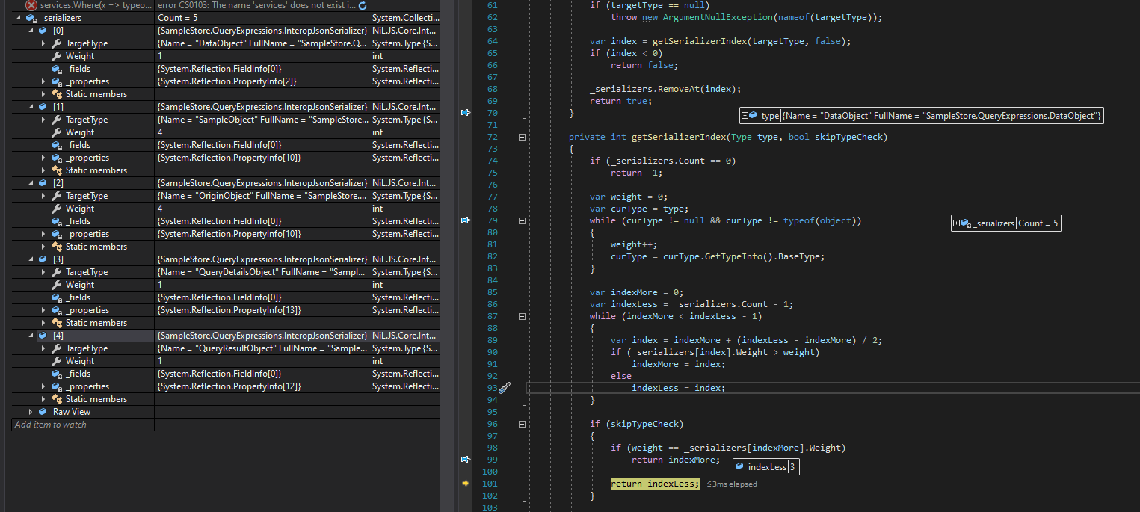Click _serializers.RemoveAt(index) on line 68
1140x512 pixels.
click(665, 89)
